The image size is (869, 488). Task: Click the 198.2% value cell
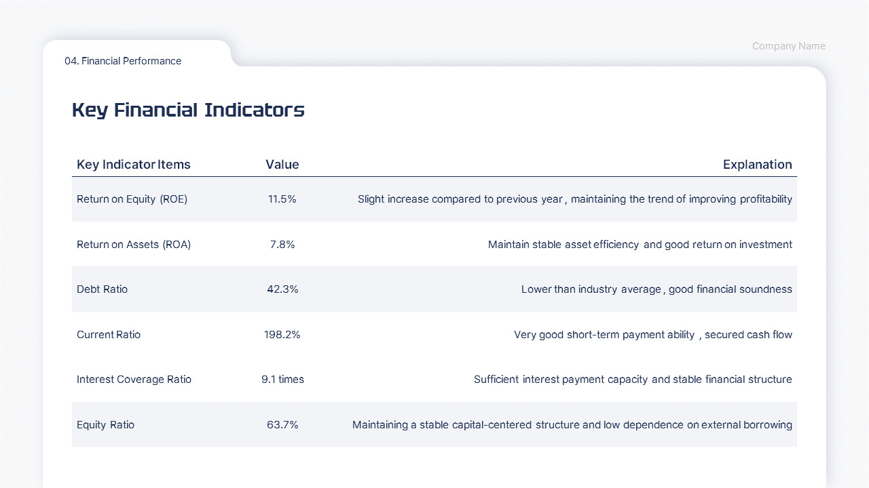[x=282, y=335]
